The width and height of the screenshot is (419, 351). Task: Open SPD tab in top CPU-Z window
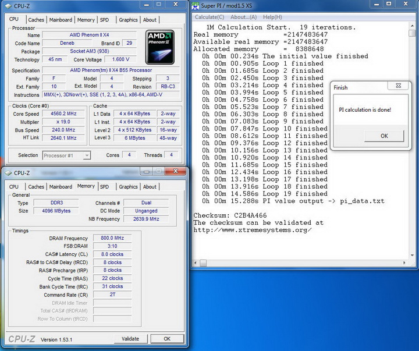105,20
